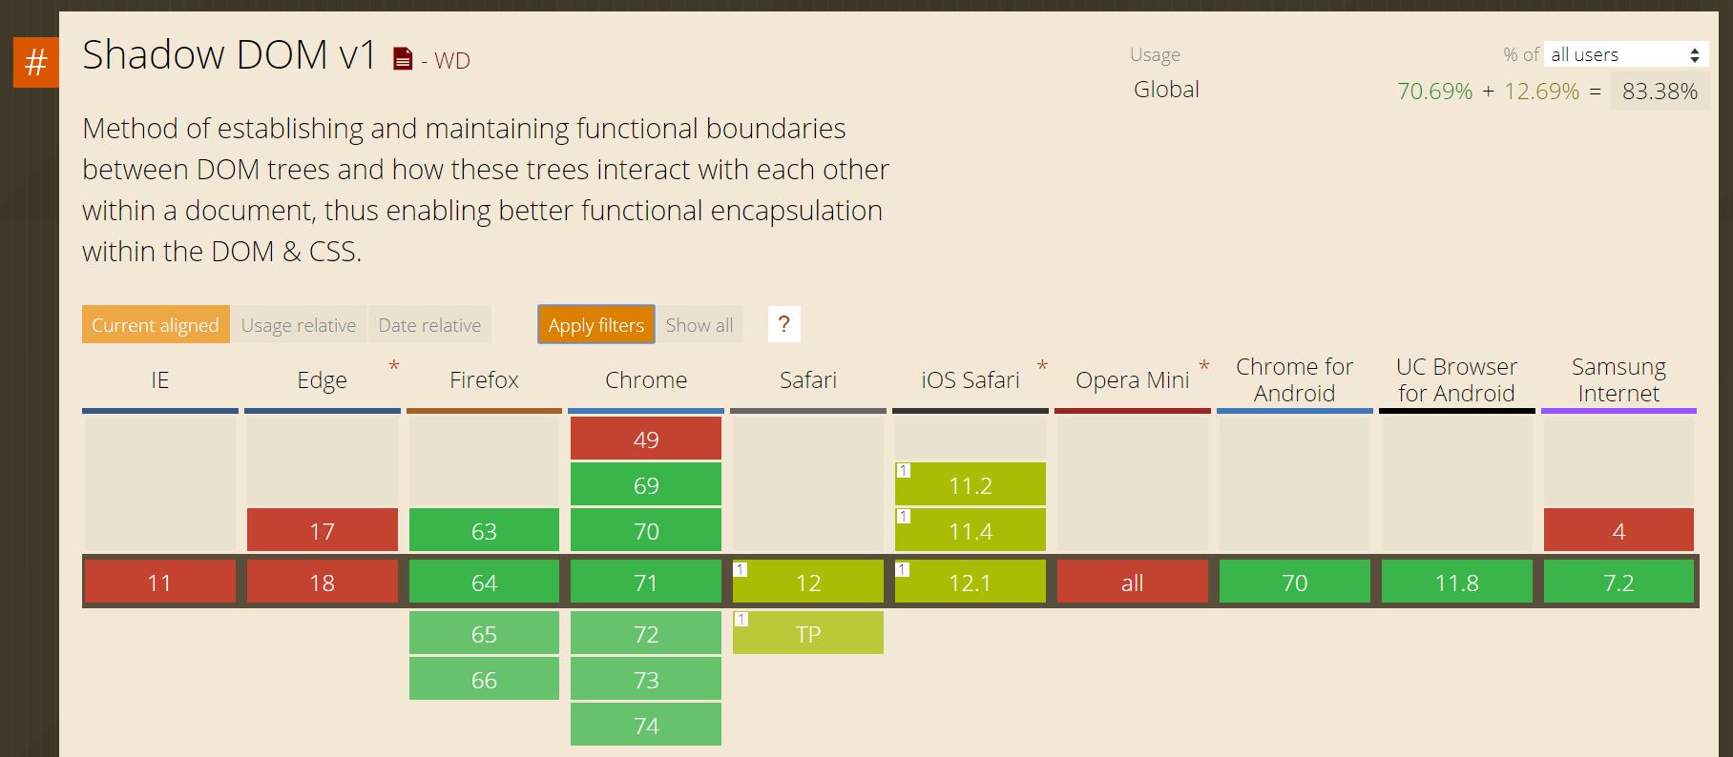This screenshot has height=757, width=1733.
Task: Click the Opera Mini all version cell
Action: (x=1132, y=583)
